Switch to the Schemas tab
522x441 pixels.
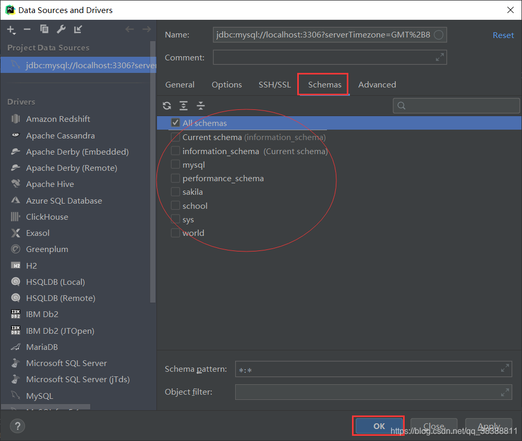pyautogui.click(x=324, y=85)
